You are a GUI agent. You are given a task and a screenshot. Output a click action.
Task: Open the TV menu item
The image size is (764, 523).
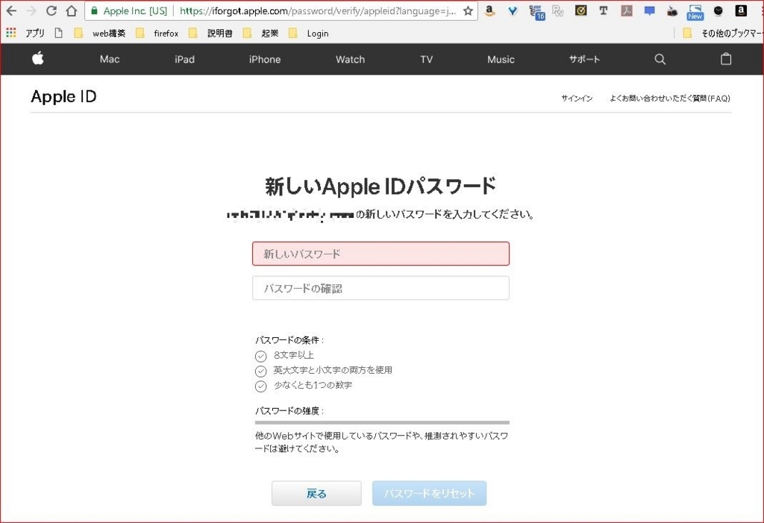tap(426, 59)
